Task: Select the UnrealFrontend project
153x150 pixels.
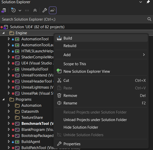Action: click(38, 75)
